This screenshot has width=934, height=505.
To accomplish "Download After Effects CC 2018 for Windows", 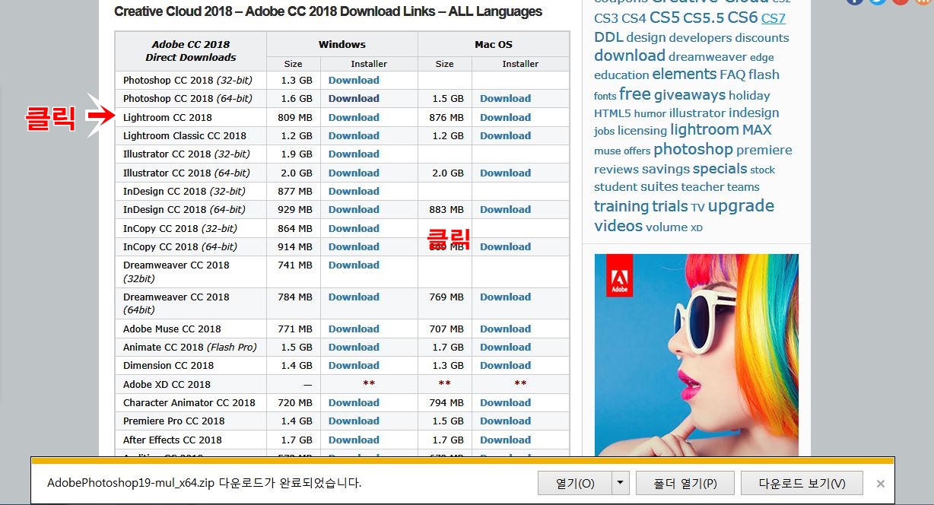I will click(x=354, y=440).
